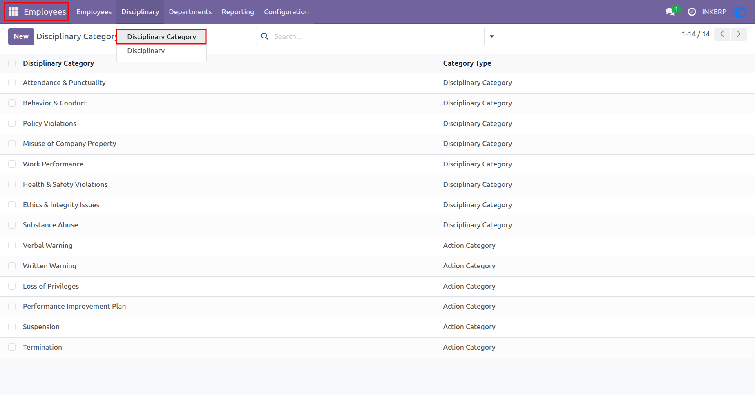The height and width of the screenshot is (395, 755).
Task: Open the Policy Violations record
Action: click(x=49, y=123)
